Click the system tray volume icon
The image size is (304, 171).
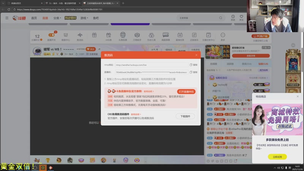pyautogui.click(x=279, y=168)
